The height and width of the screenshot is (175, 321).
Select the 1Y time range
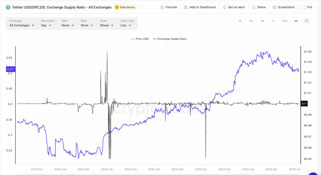273,21
